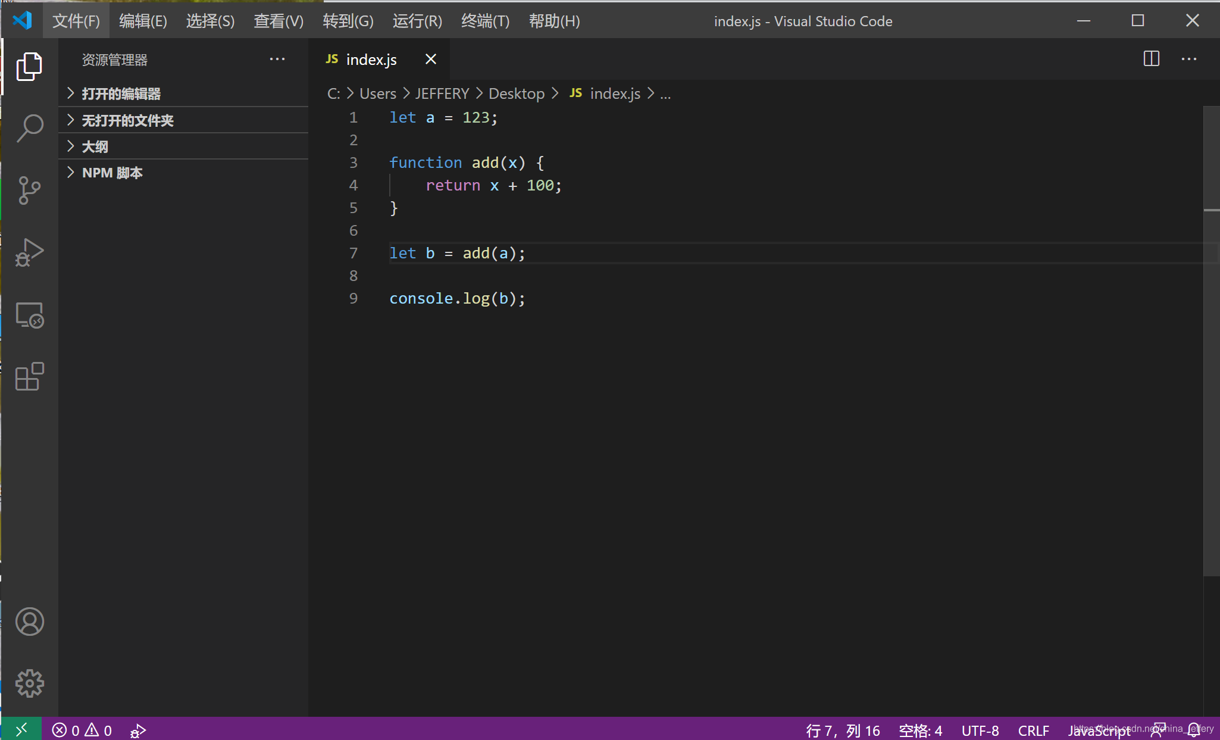This screenshot has height=740, width=1220.
Task: Click the 'return x + 100;' code line
Action: (x=493, y=185)
